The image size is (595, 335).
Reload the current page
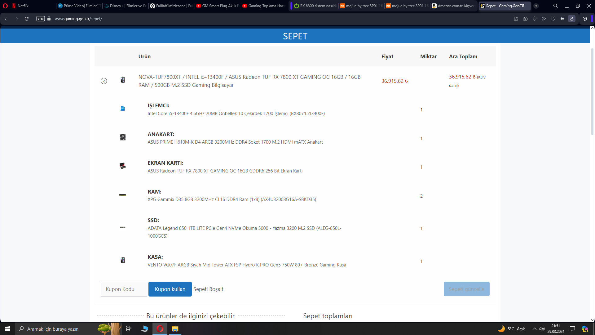[27, 19]
